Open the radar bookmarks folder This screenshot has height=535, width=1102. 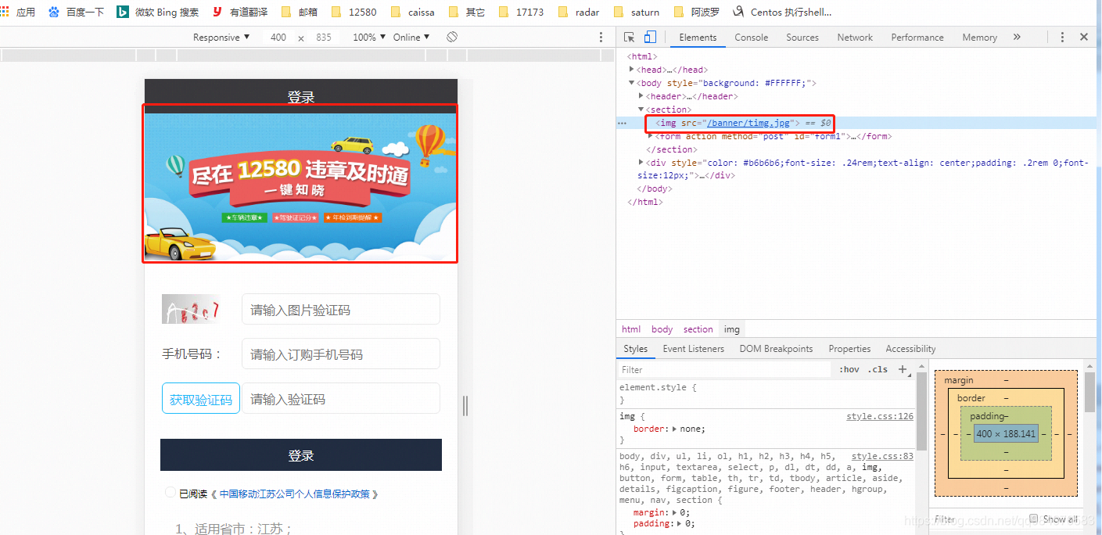coord(580,12)
